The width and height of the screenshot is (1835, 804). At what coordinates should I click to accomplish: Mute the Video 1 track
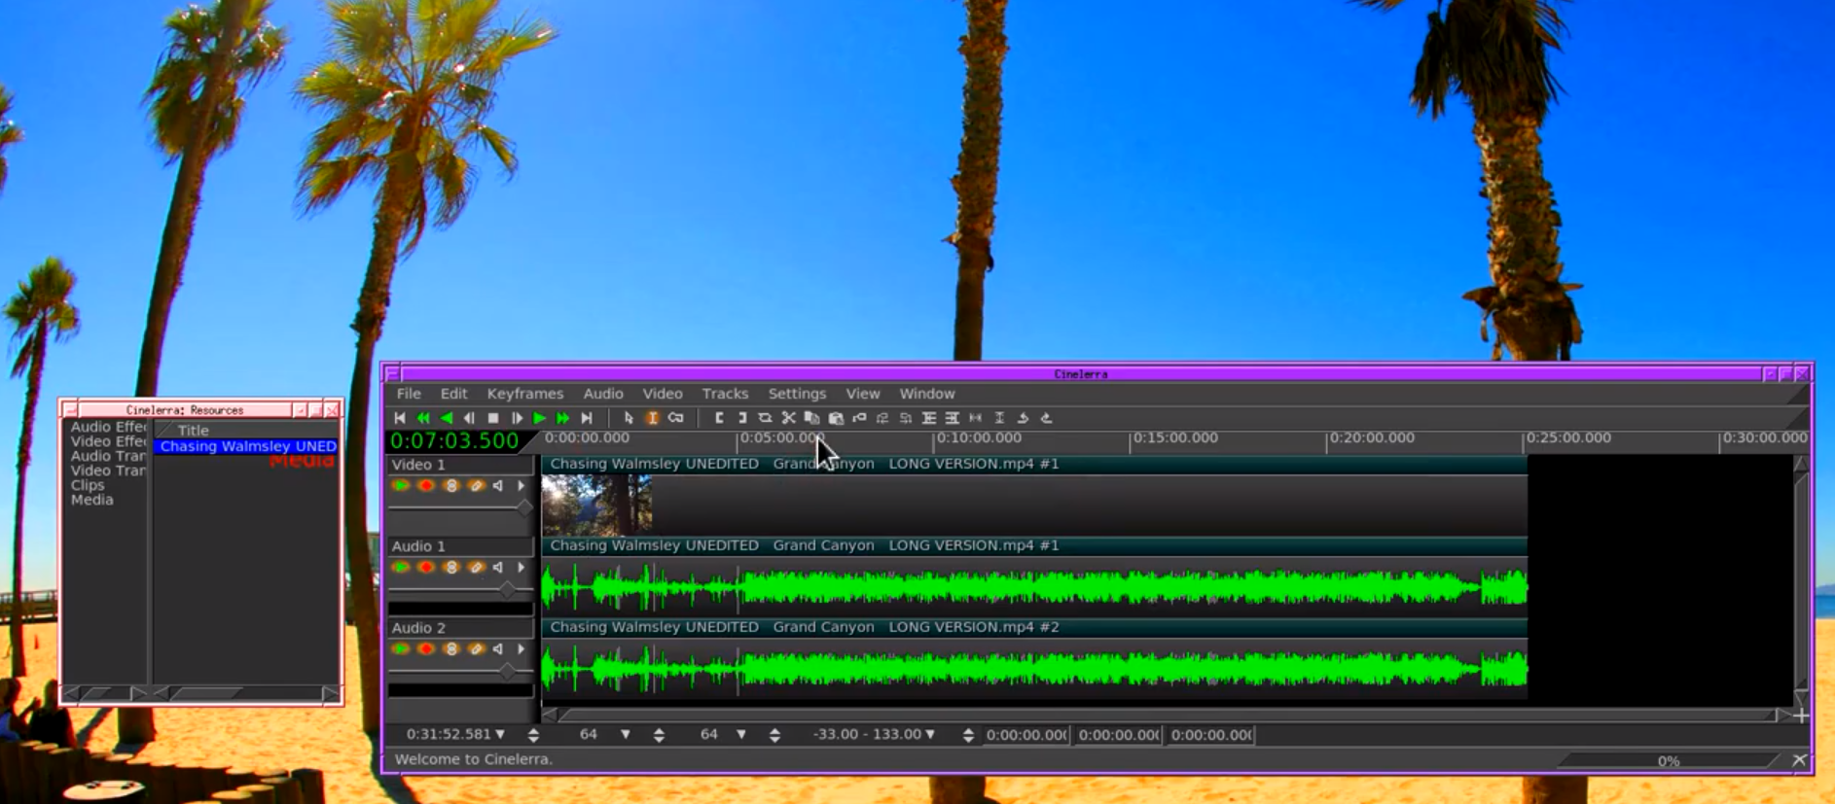(x=498, y=485)
